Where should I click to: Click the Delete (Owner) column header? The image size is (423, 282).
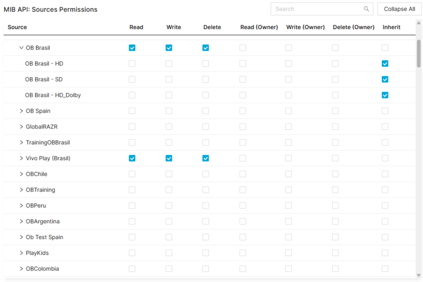pos(354,27)
